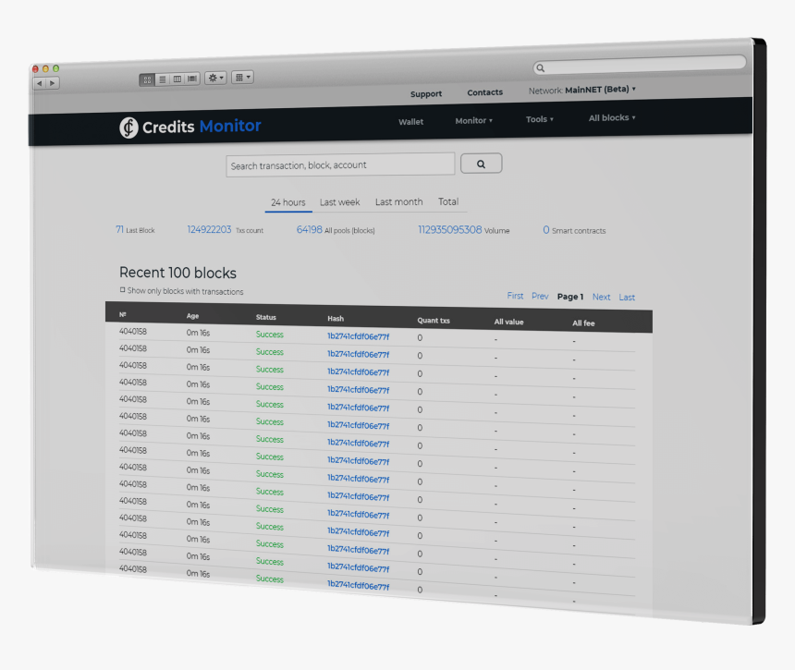This screenshot has width=795, height=670.
Task: Click the 124922203 Txs count value
Action: [210, 229]
